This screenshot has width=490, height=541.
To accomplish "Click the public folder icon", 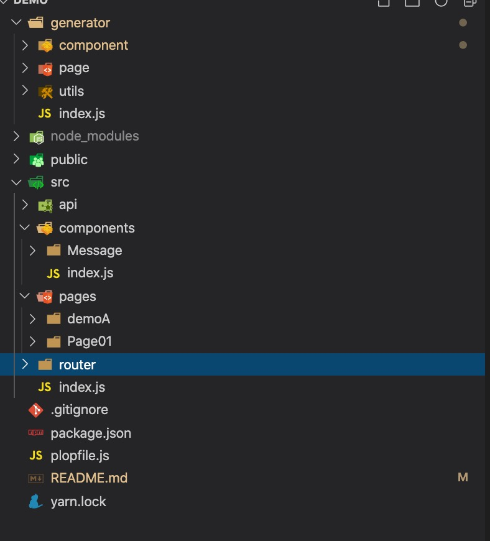I will 37,160.
